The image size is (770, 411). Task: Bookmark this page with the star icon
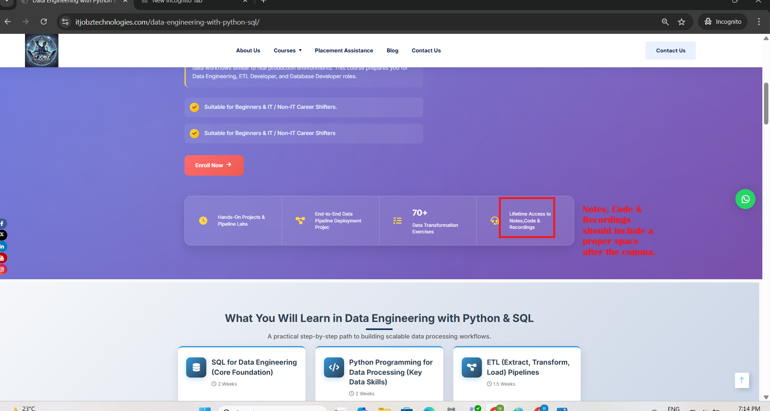click(681, 22)
